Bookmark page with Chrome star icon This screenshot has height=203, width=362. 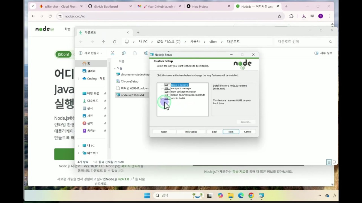point(279,16)
